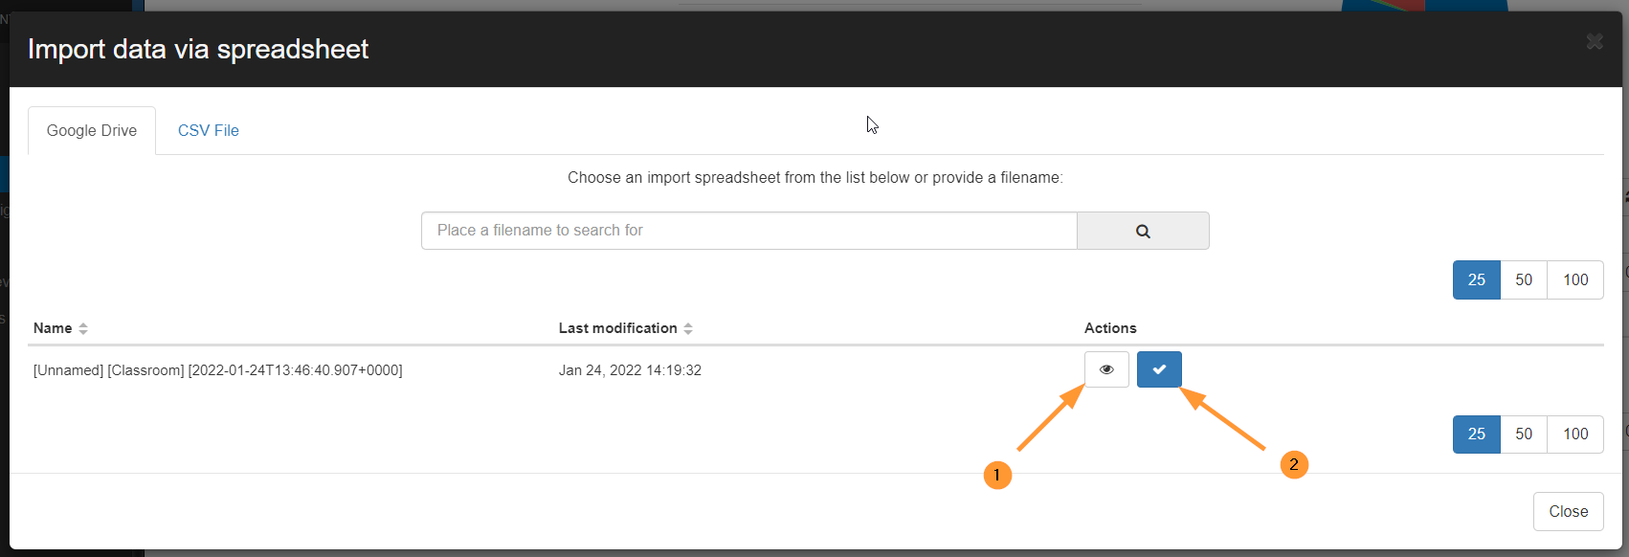The height and width of the screenshot is (557, 1629).
Task: Sort by Last modification column arrows
Action: coord(688,328)
